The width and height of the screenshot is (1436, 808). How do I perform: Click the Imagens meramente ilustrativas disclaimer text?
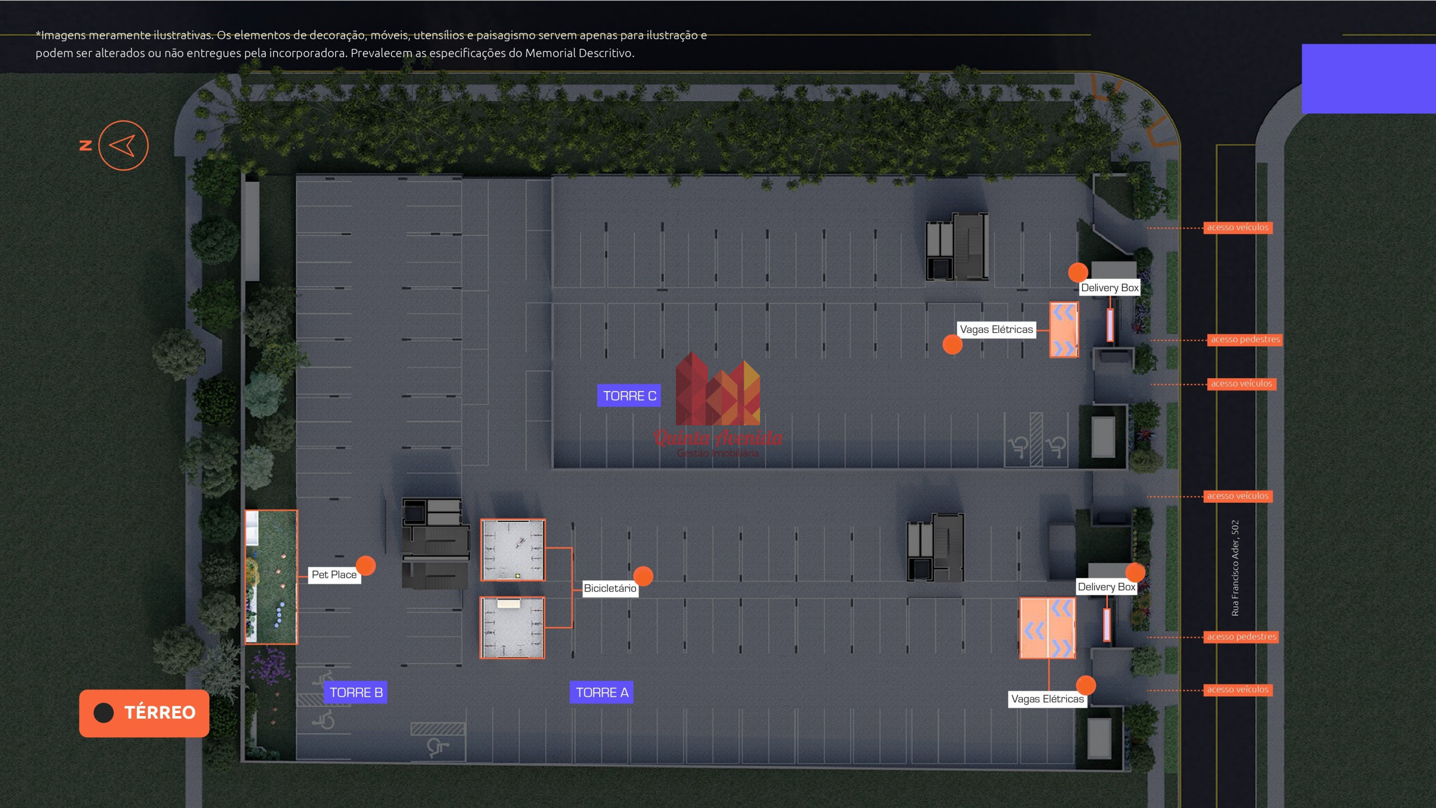pyautogui.click(x=371, y=44)
